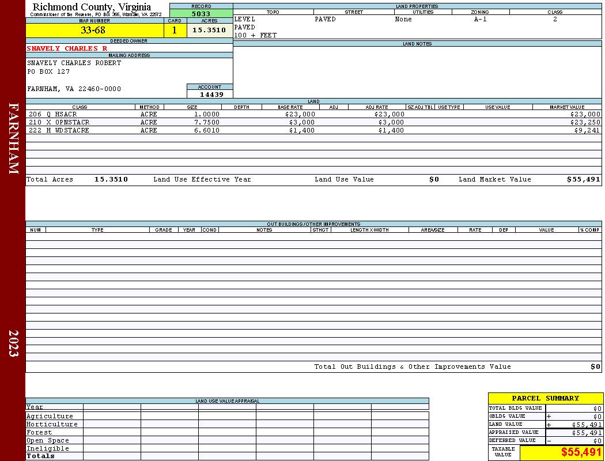605x461 pixels.
Task: Click the 100 + FEET topo entry
Action: tap(255, 36)
